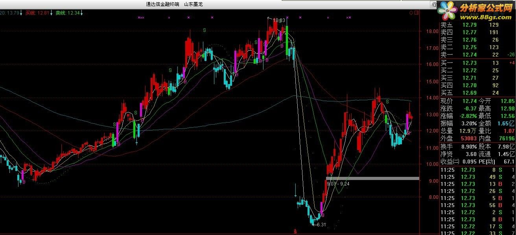Image resolution: width=516 pixels, height=235 pixels.
Task: Open the 行情 menu in the title bar
Action: tap(434, 5)
